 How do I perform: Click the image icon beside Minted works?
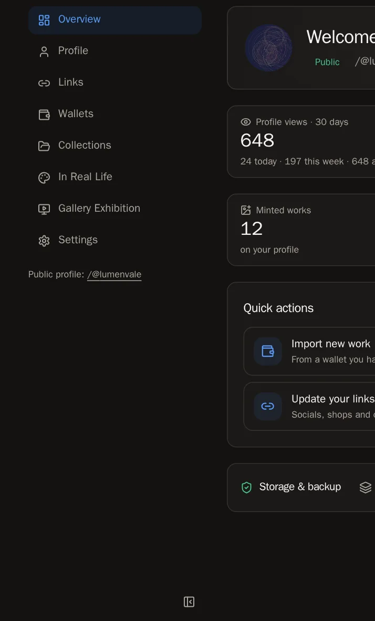245,210
